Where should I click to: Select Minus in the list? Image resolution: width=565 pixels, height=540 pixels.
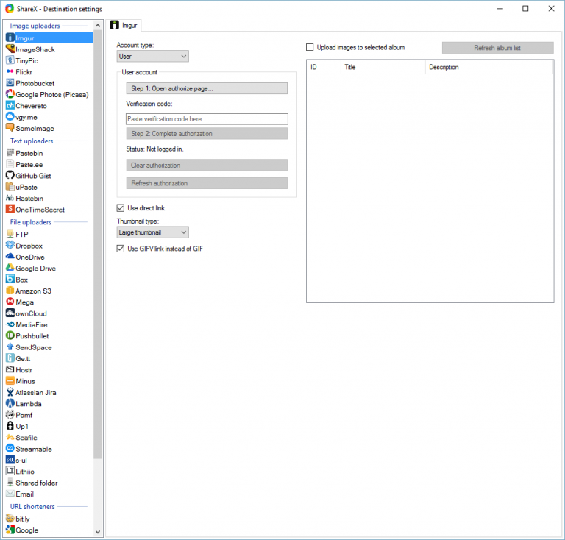pyautogui.click(x=21, y=381)
